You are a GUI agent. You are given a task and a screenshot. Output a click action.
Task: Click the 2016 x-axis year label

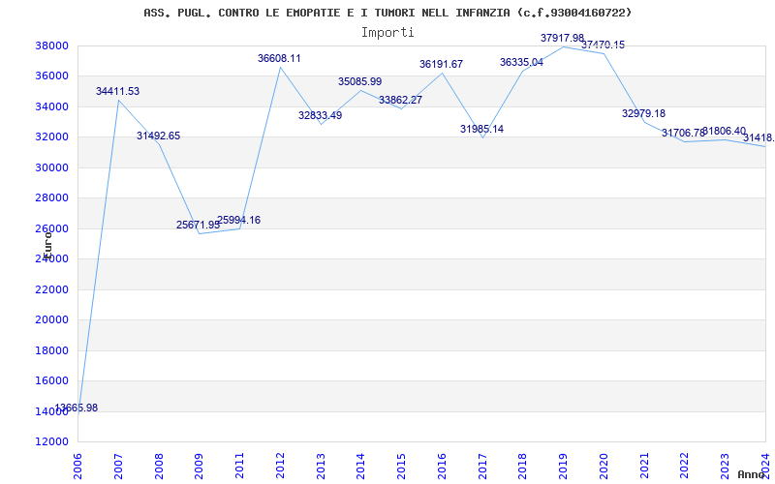point(442,467)
